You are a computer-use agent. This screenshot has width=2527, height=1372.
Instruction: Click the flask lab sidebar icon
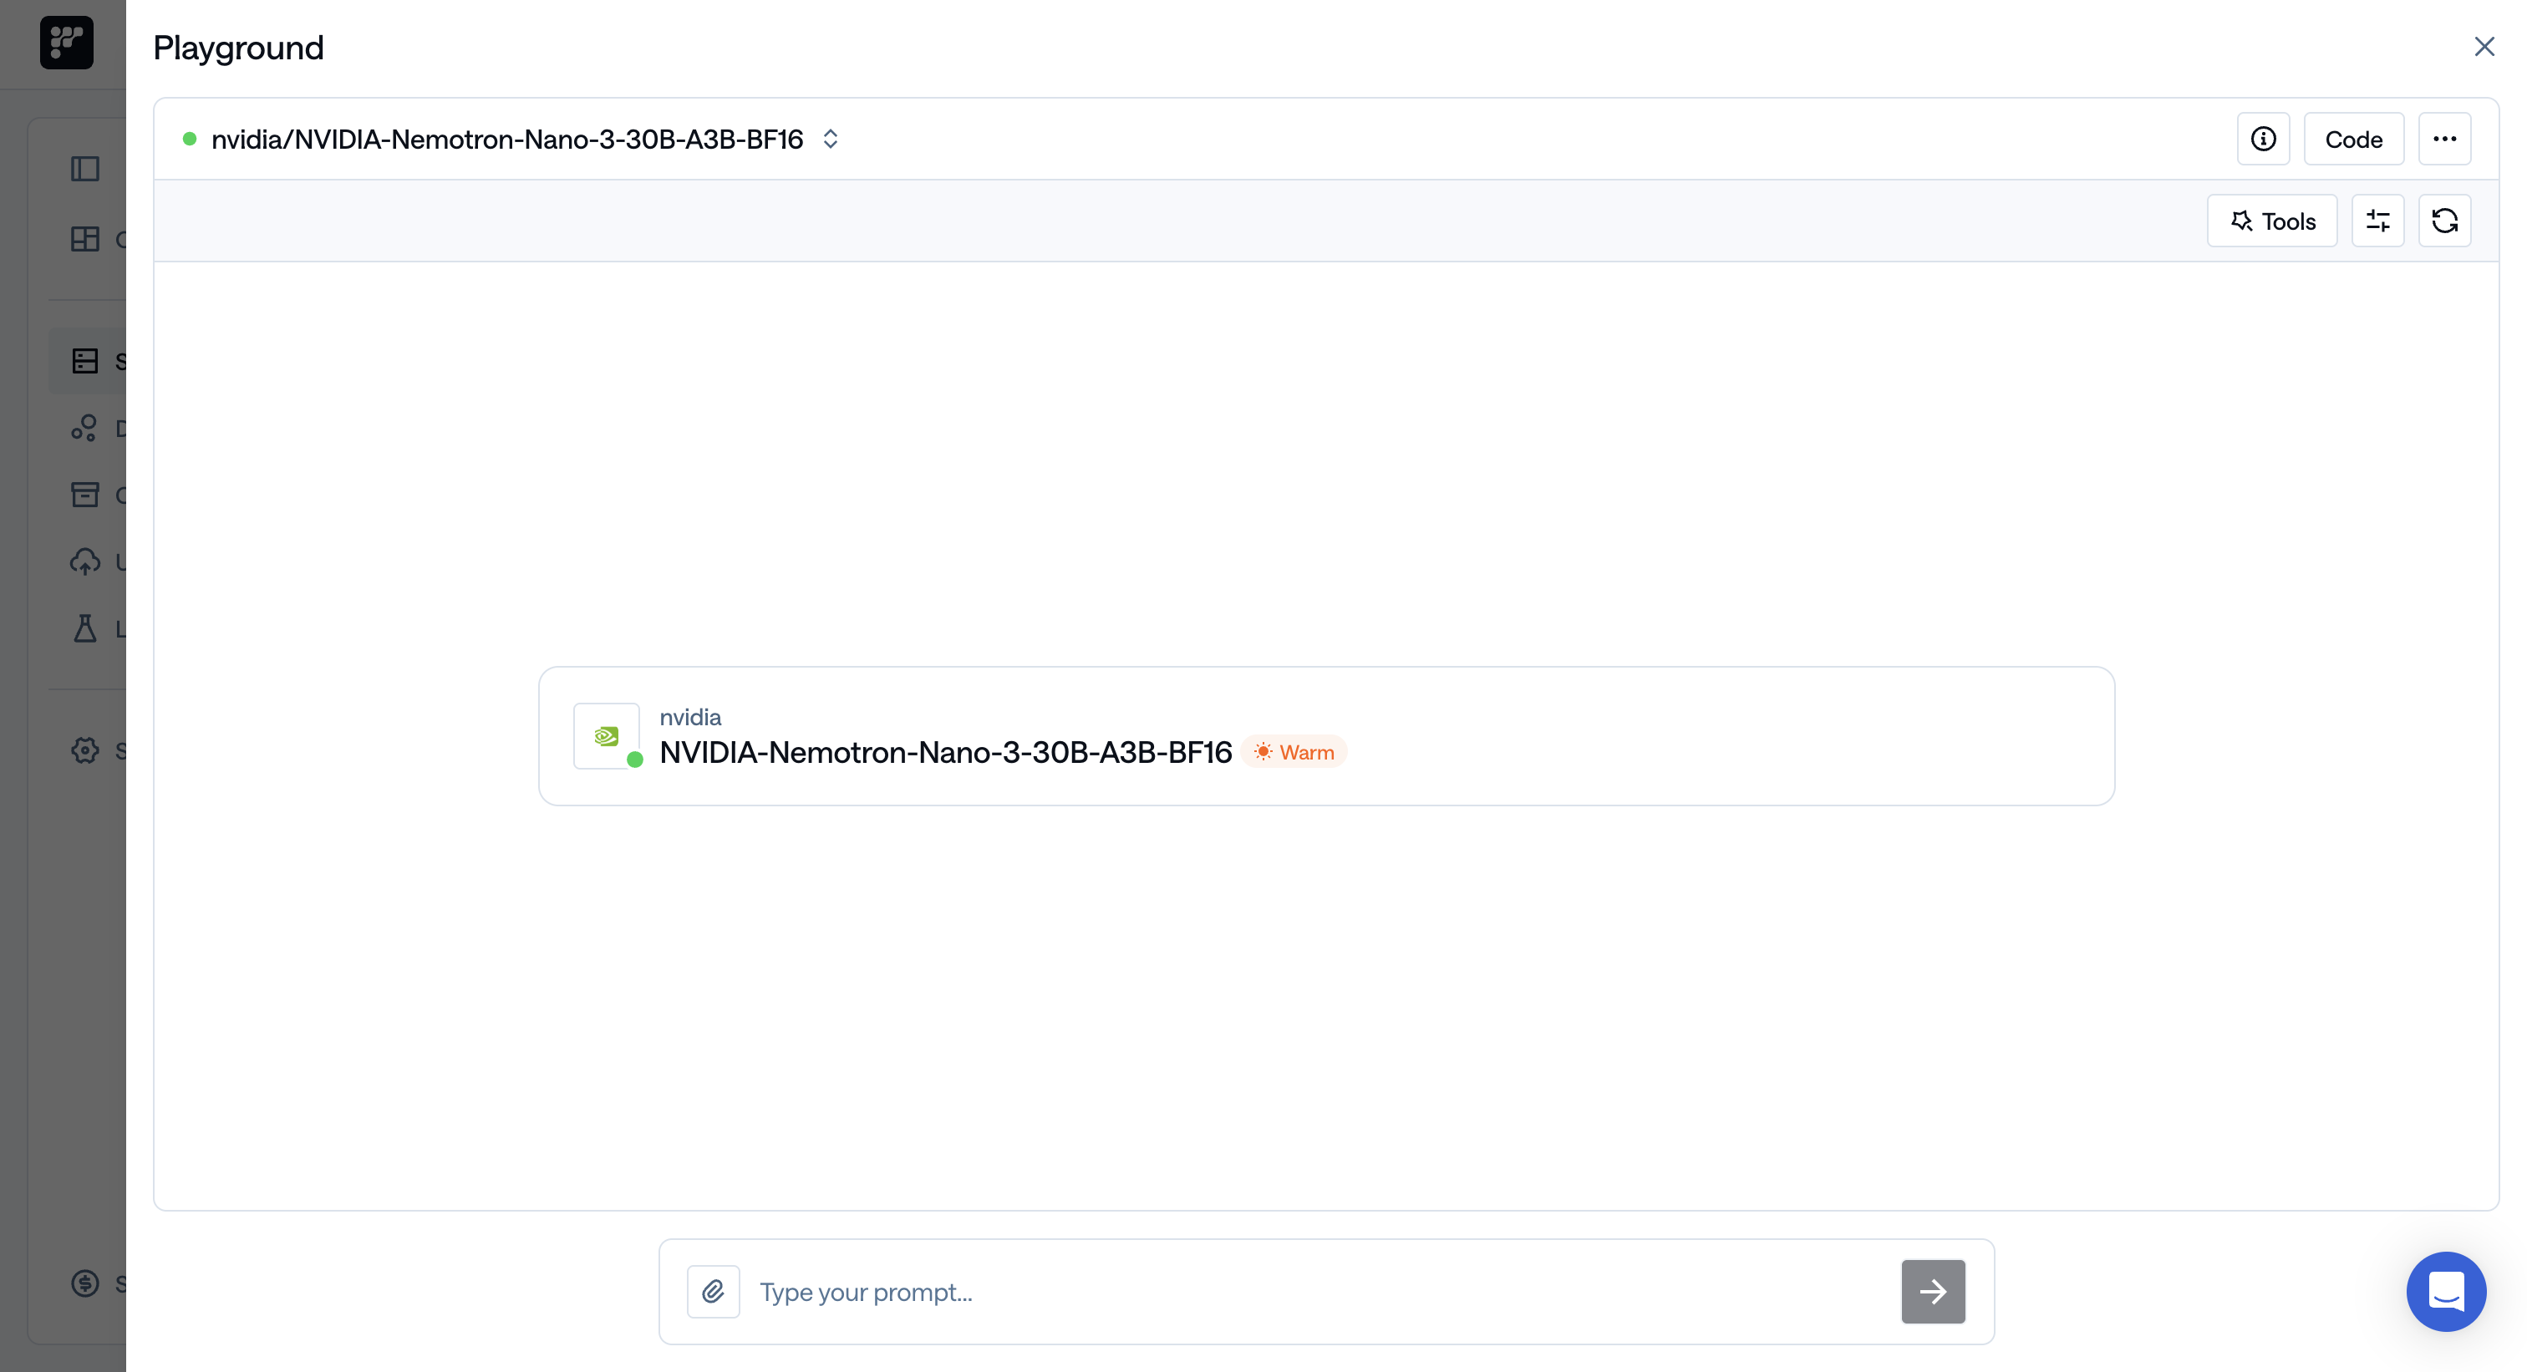pyautogui.click(x=85, y=628)
